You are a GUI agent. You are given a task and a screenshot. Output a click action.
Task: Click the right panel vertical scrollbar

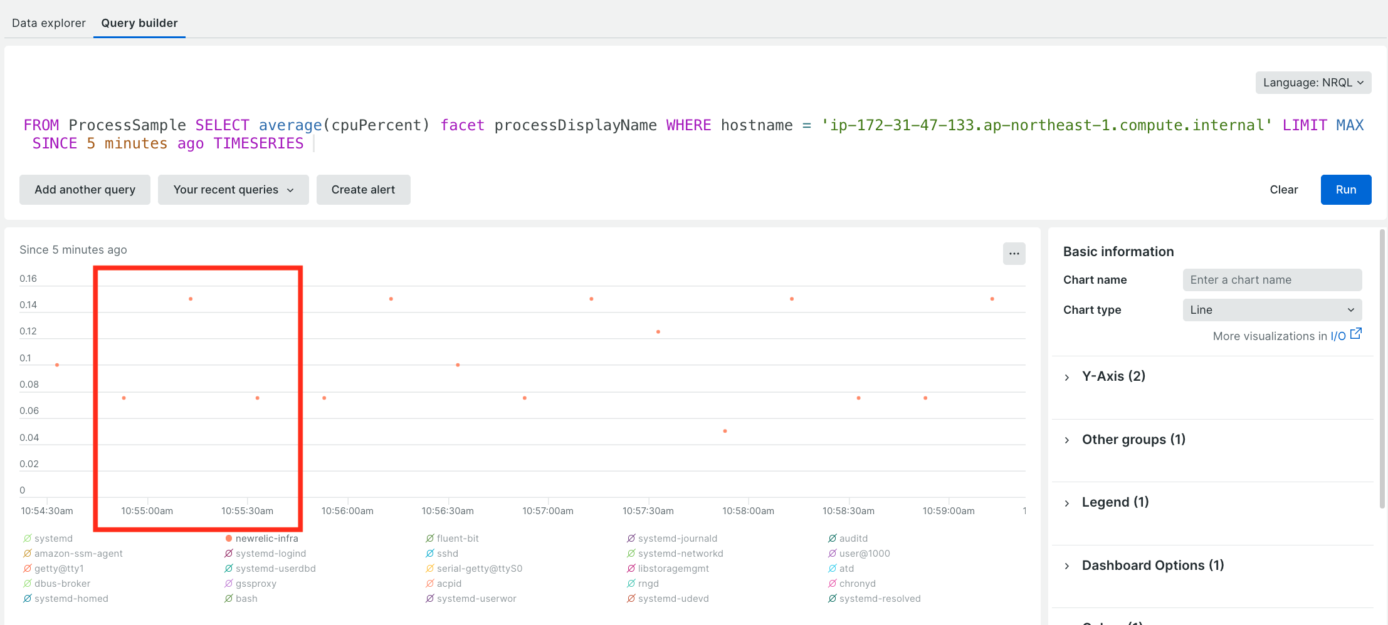pos(1382,369)
